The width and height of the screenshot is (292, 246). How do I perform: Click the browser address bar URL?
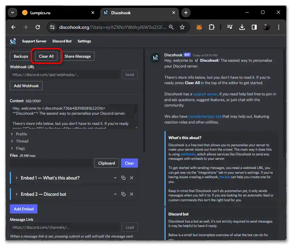click(x=113, y=27)
